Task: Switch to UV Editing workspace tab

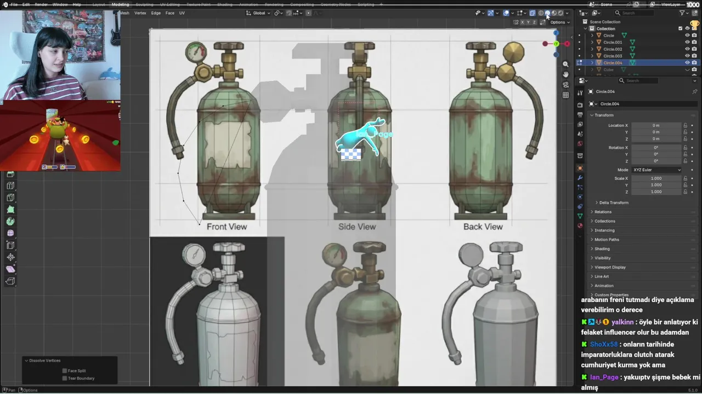Action: (169, 4)
